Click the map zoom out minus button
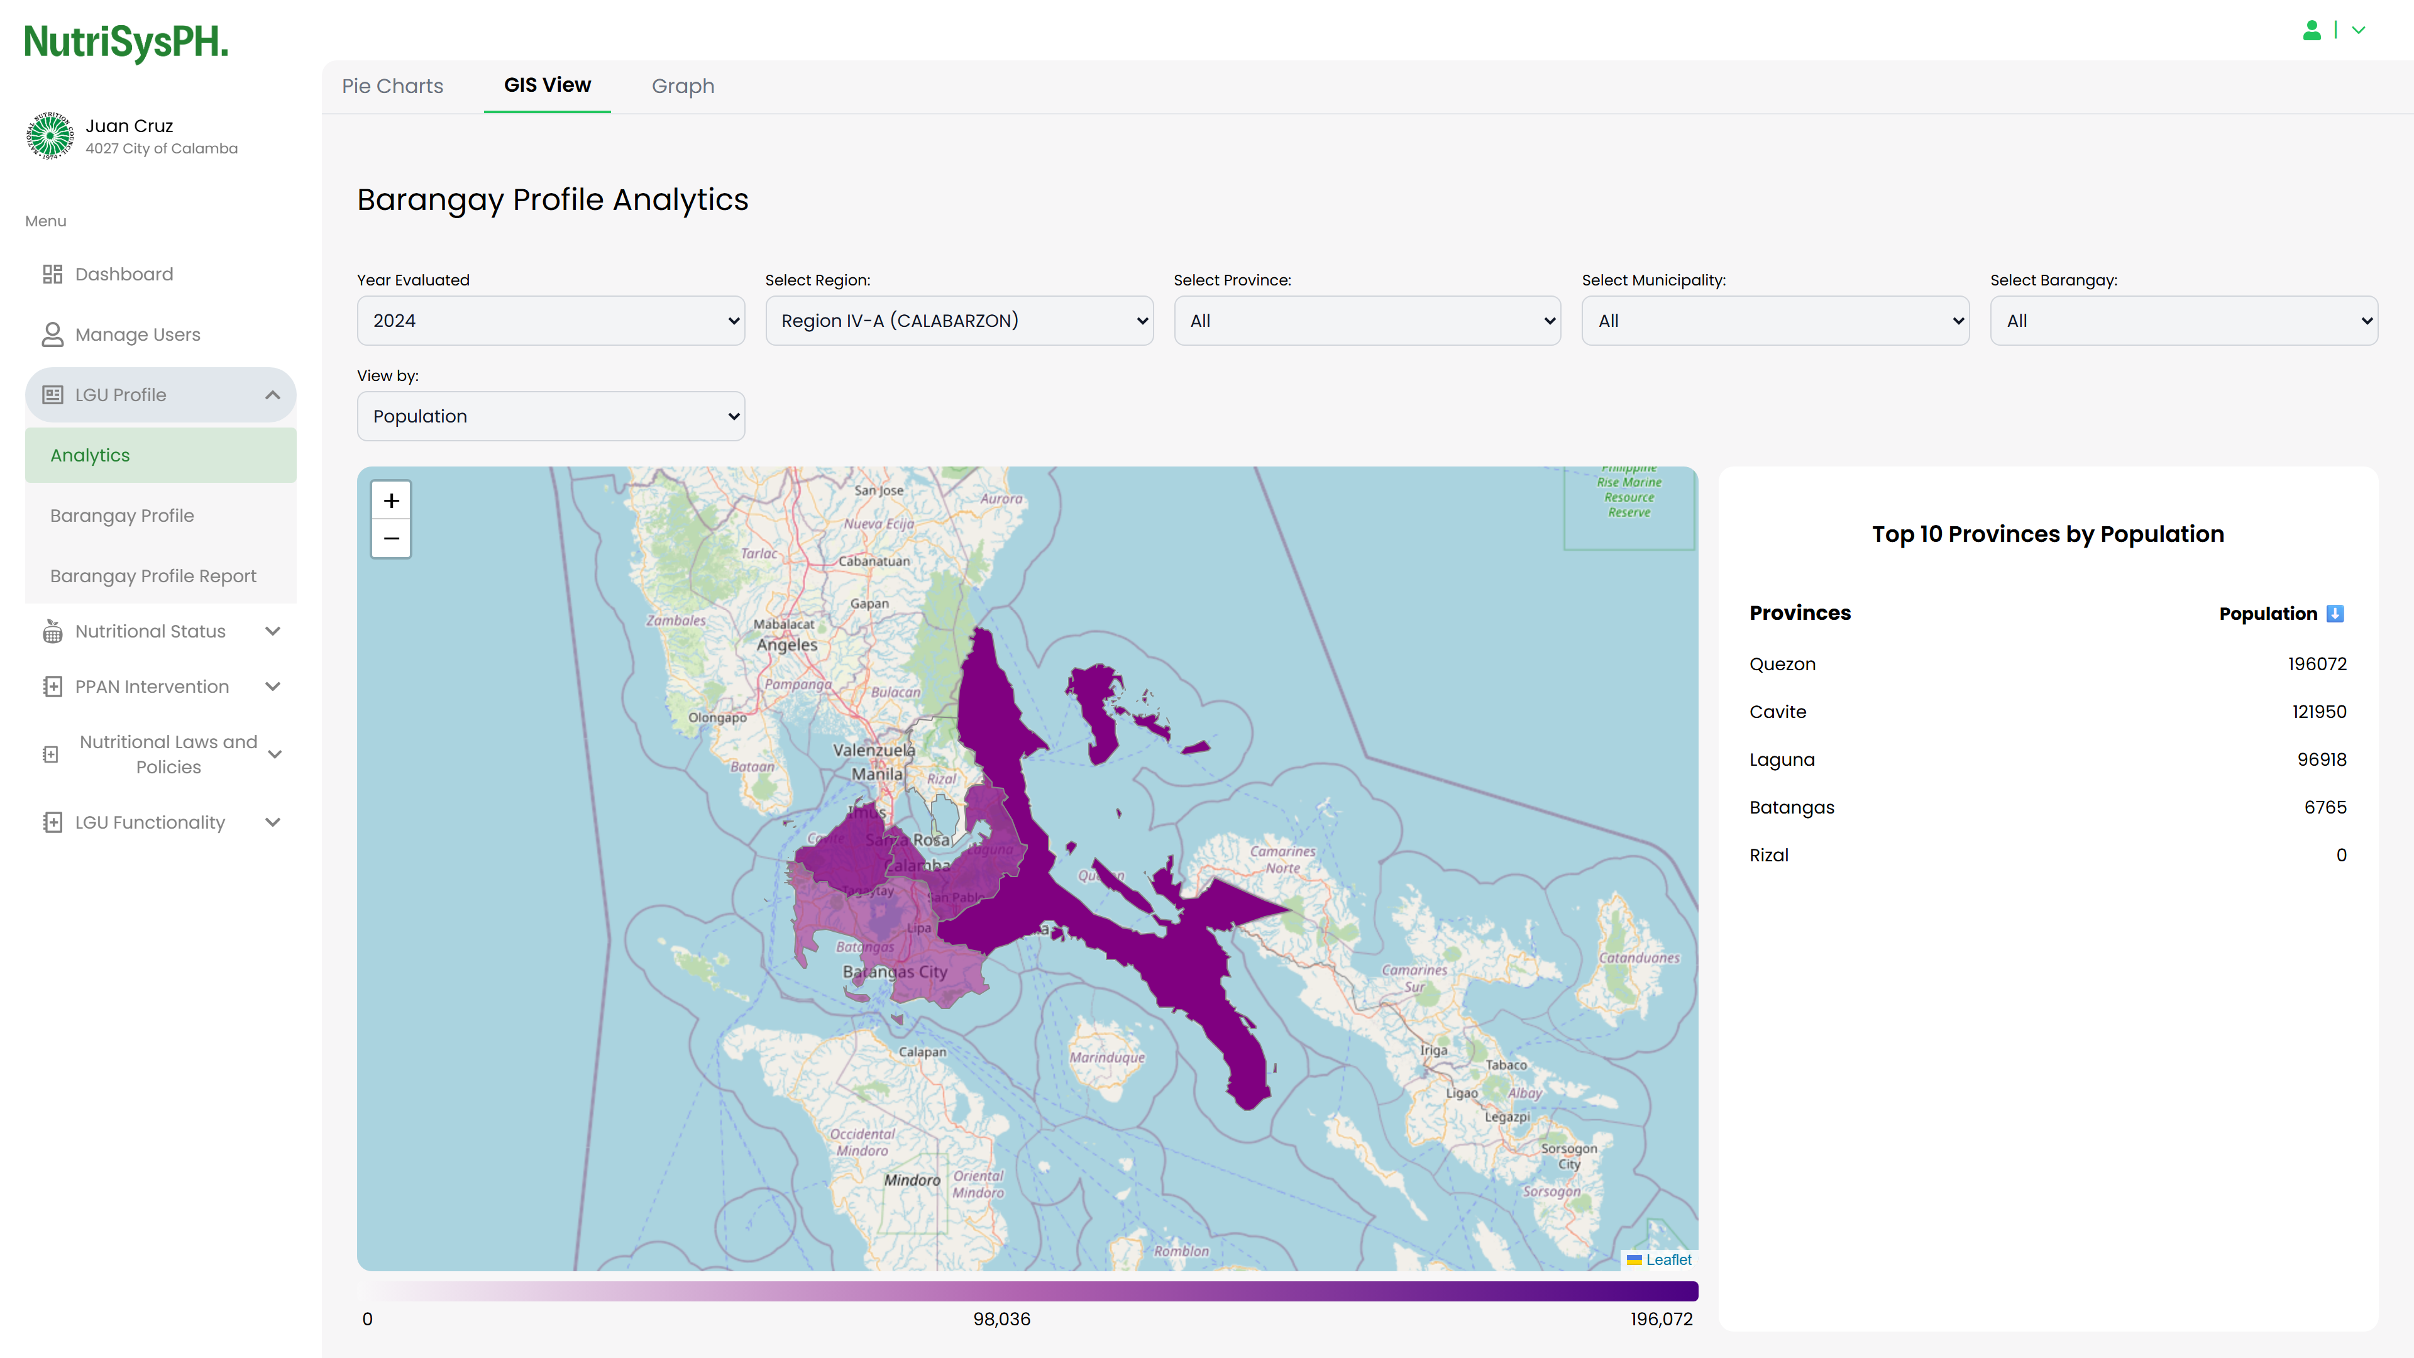 coord(391,539)
